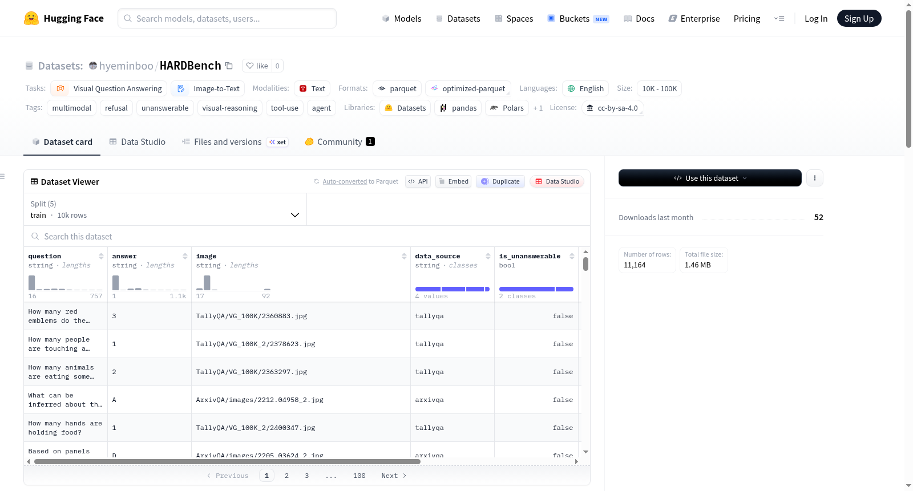Open Spaces in the top navigation
913x491 pixels.
pyautogui.click(x=514, y=18)
